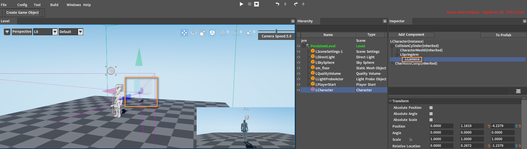The width and height of the screenshot is (527, 149).
Task: Click sm_floor cube icon in hierarchy
Action: [313, 67]
